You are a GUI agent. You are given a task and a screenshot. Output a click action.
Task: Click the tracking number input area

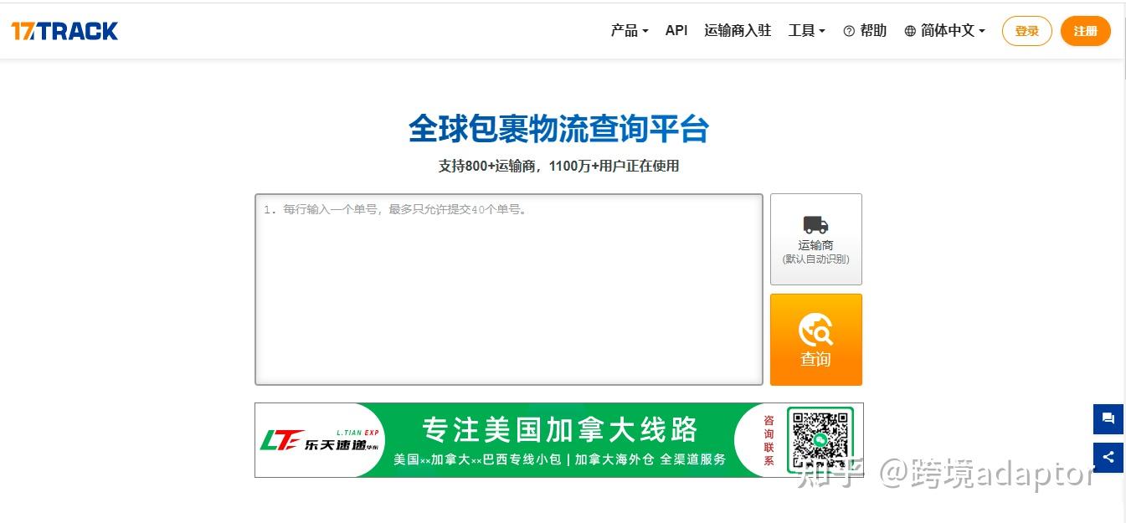pyautogui.click(x=508, y=289)
